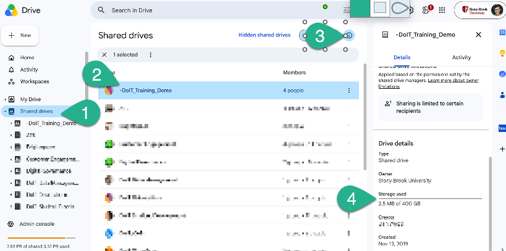
Task: Open Tasks checkmark in side panel
Action: pyautogui.click(x=502, y=74)
